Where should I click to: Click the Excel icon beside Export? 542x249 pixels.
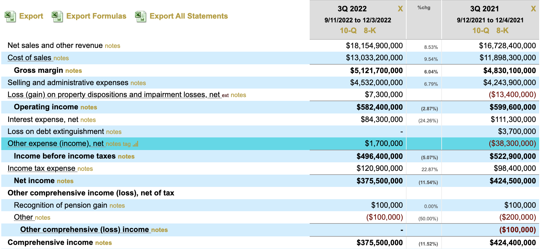10,16
